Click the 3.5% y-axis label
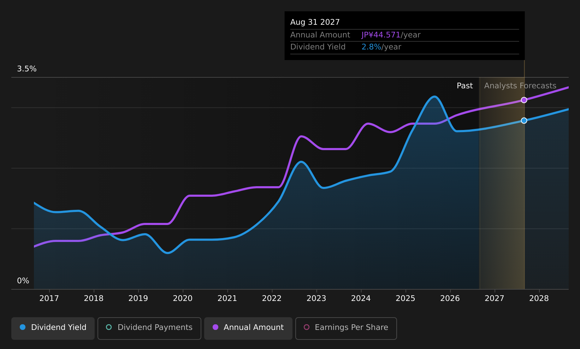The image size is (580, 349). (x=27, y=69)
